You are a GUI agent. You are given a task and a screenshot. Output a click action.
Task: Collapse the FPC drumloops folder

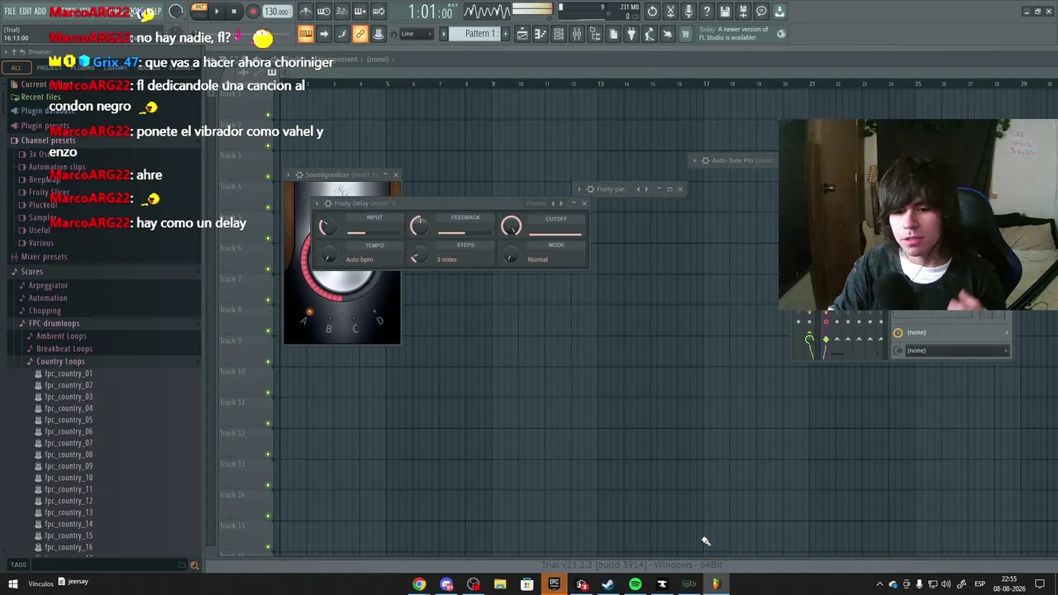point(54,323)
